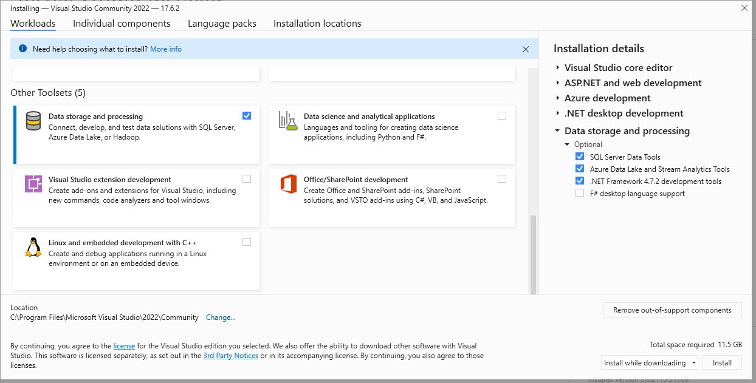Check F# desktop language support option
The width and height of the screenshot is (756, 383).
coord(580,194)
